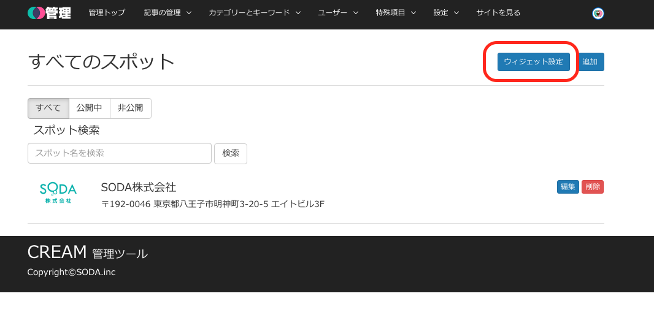This screenshot has width=654, height=326.
Task: Select the 非公開 filter tab
Action: 130,108
